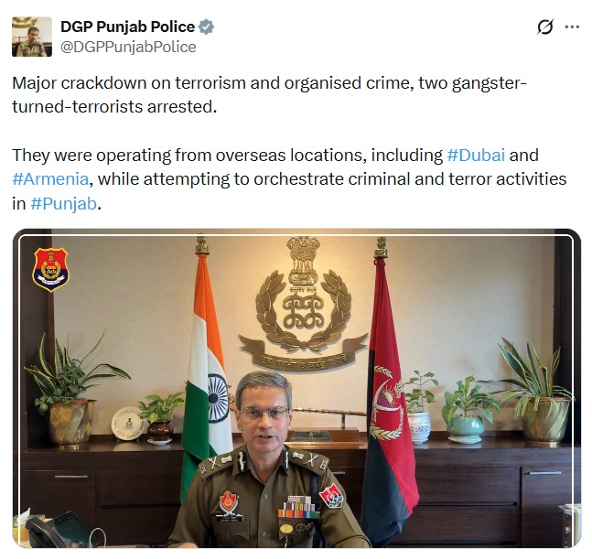The height and width of the screenshot is (559, 592).
Task: Open the three-dot more options menu
Action: (x=572, y=27)
